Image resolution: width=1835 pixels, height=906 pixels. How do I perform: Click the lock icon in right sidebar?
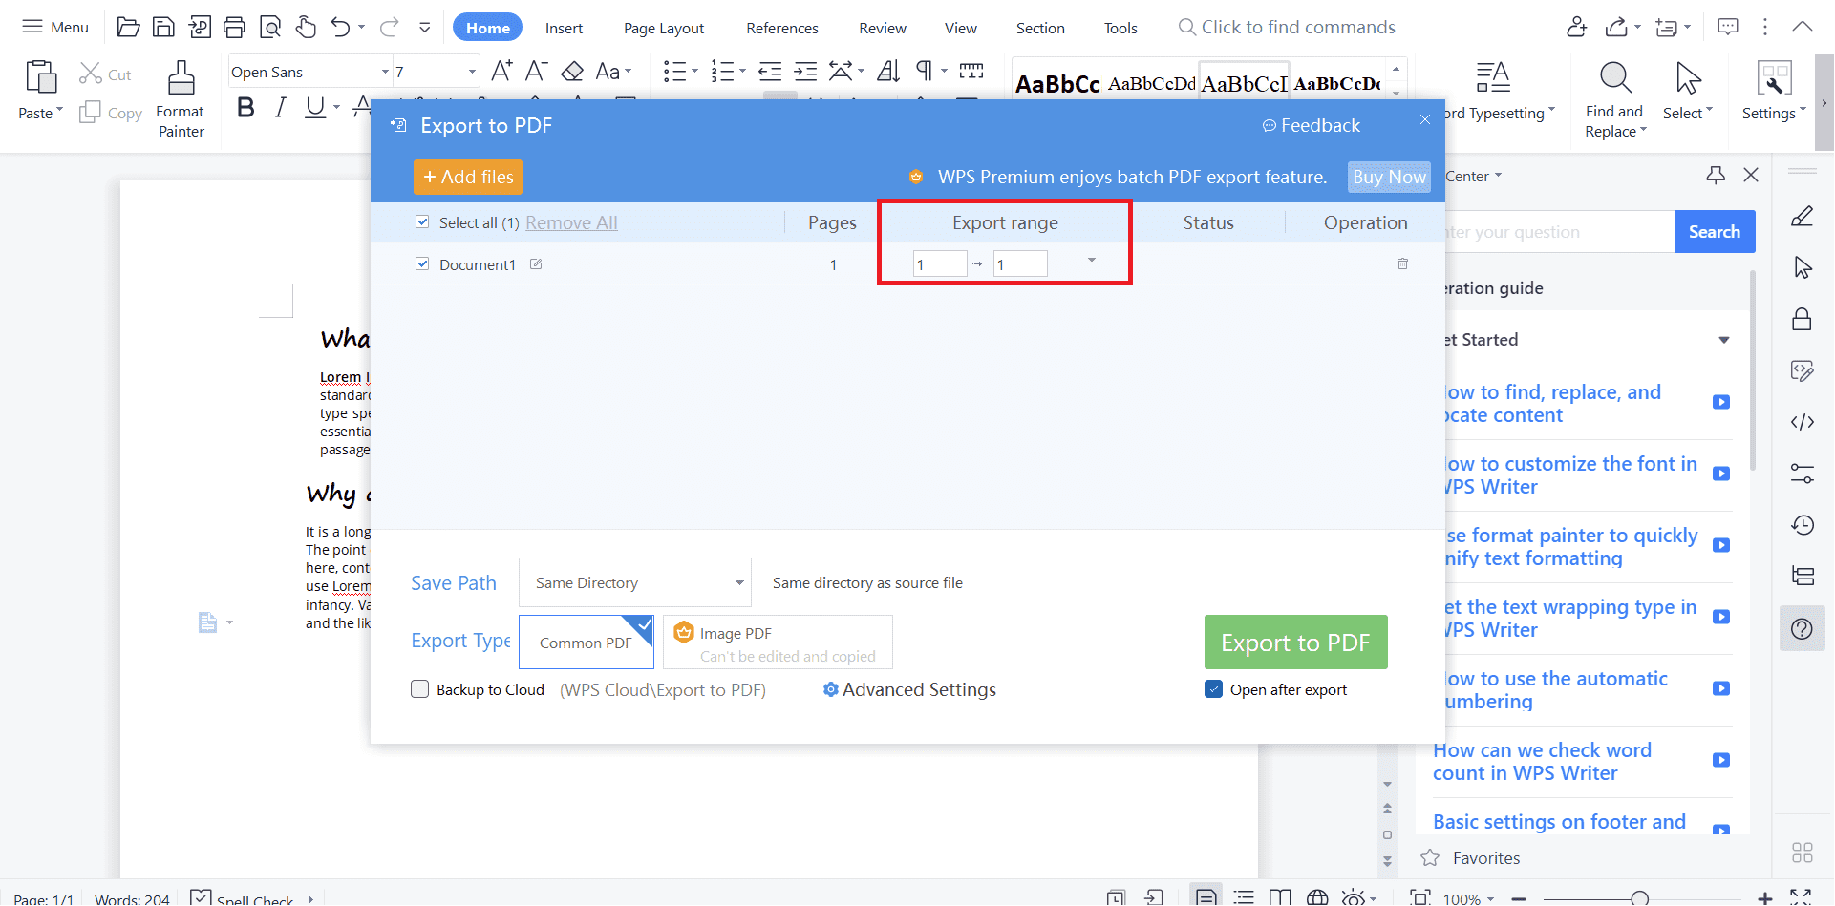(x=1803, y=319)
